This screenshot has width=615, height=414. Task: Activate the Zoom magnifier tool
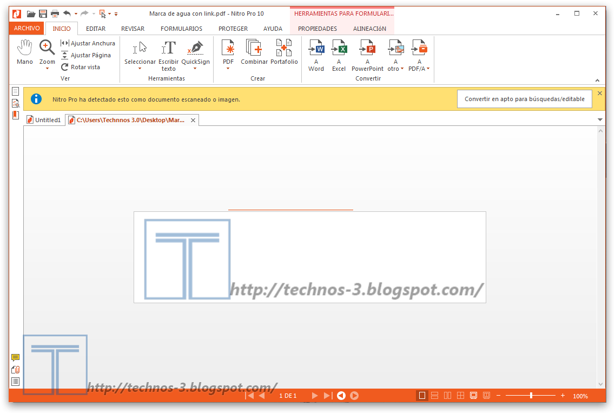pos(47,52)
